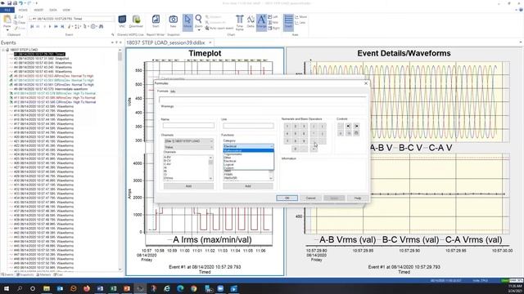Switch to Markers tab at bottom of Events panel
The image size is (524, 294).
click(43, 274)
